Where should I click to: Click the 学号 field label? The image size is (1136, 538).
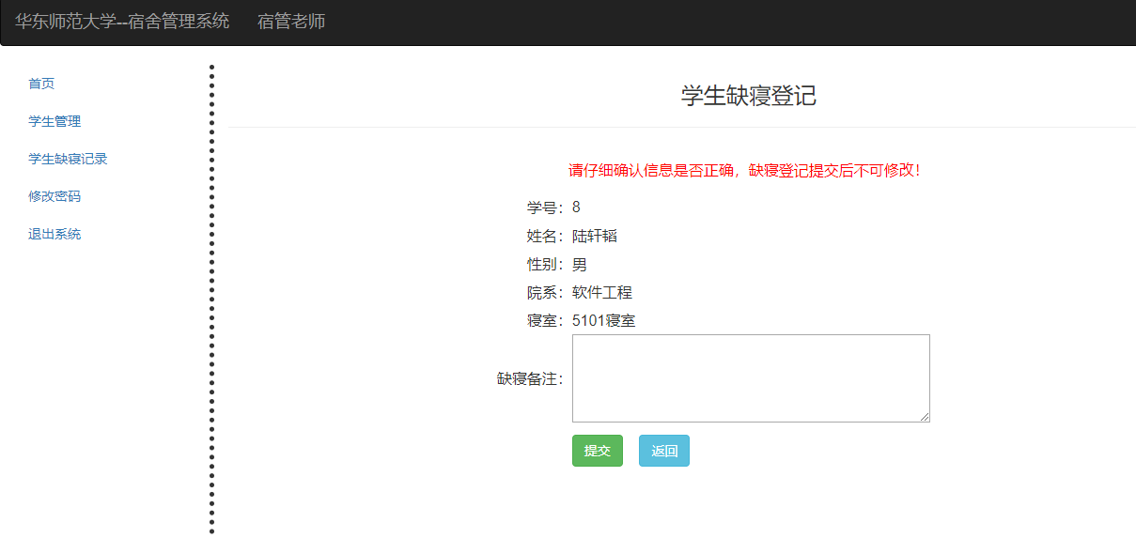coord(546,208)
